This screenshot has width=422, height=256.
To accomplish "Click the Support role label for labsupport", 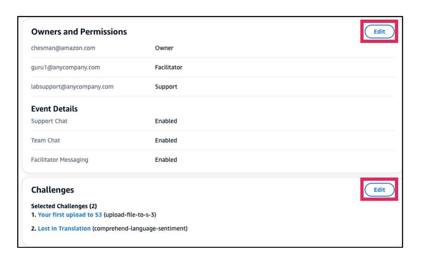I will click(x=166, y=87).
